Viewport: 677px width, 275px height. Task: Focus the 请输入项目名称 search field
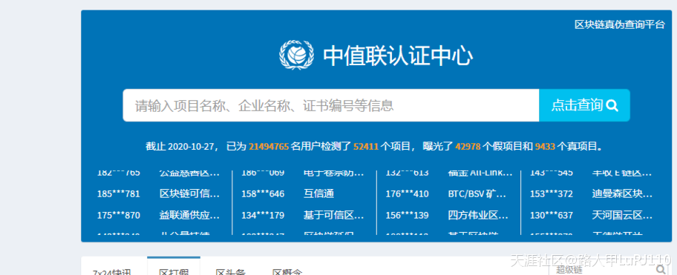331,105
